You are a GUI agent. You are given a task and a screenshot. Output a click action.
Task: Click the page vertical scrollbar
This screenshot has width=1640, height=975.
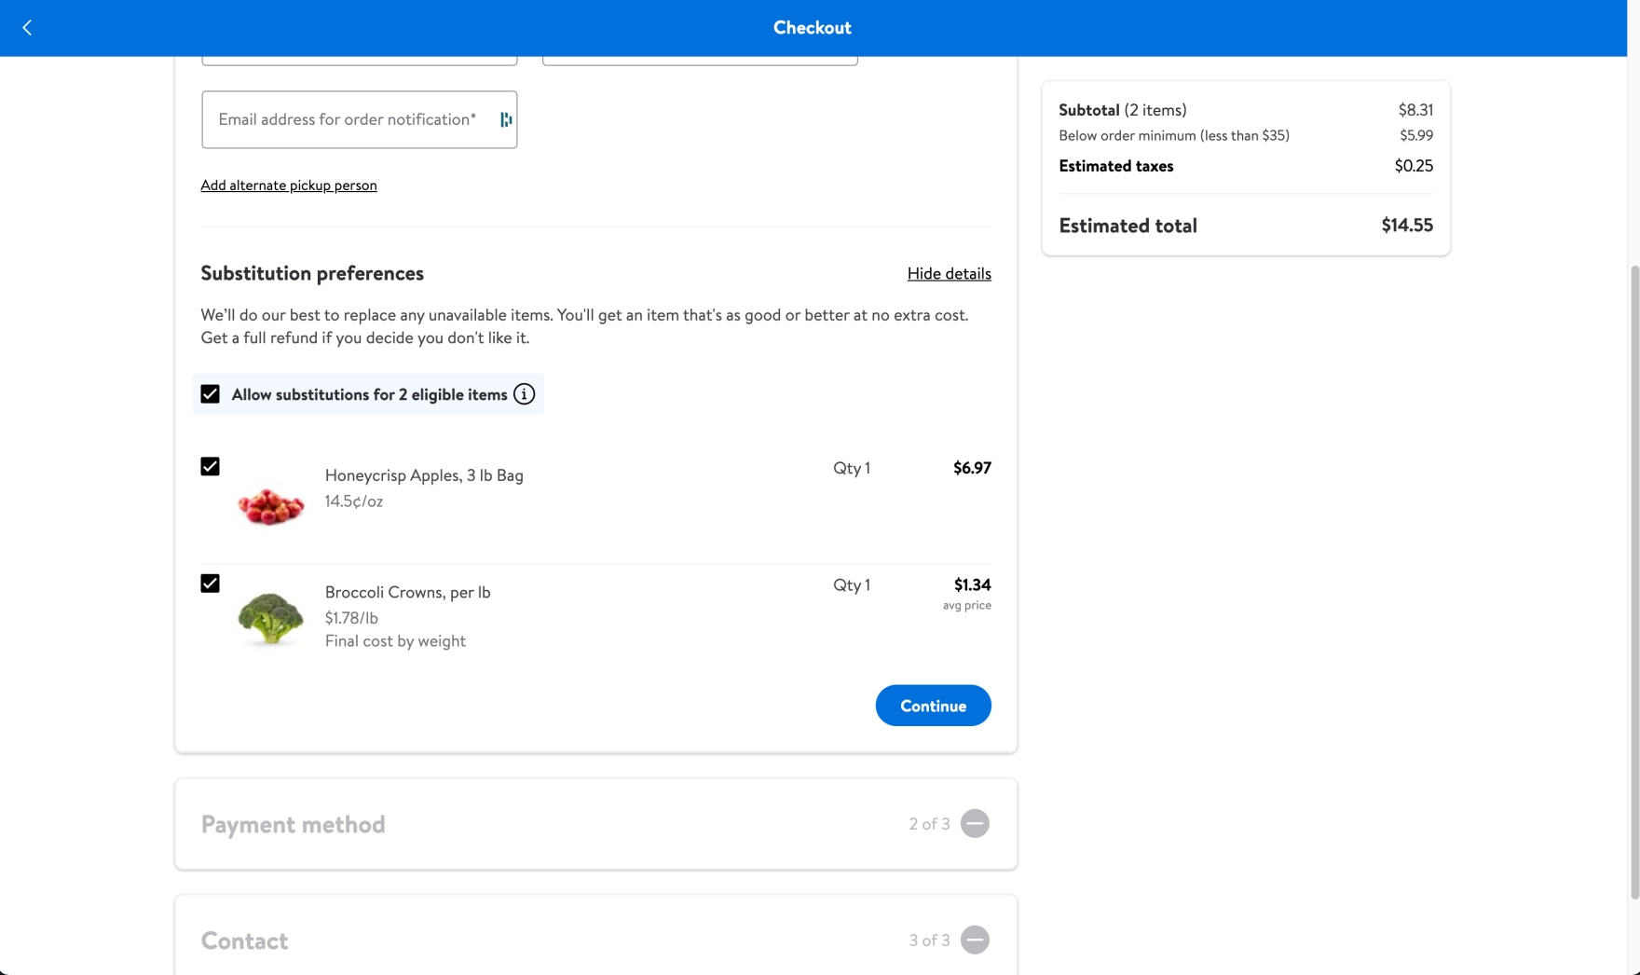pos(1633,578)
